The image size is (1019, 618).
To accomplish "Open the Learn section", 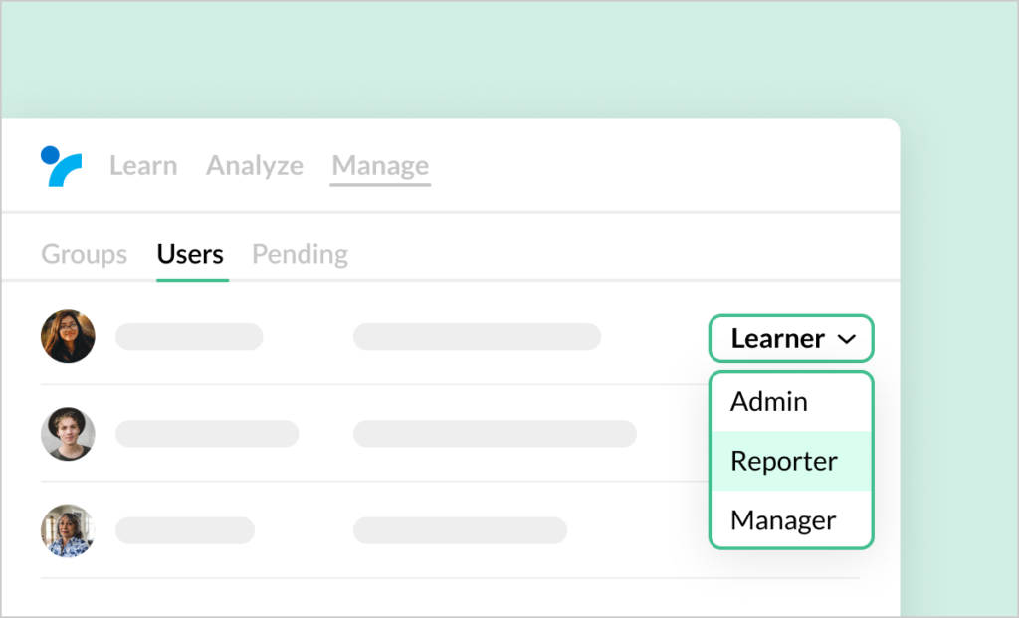I will pos(142,165).
